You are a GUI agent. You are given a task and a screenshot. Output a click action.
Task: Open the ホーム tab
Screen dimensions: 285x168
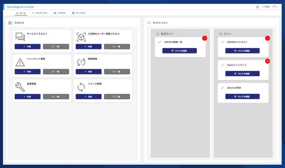[x=21, y=13]
